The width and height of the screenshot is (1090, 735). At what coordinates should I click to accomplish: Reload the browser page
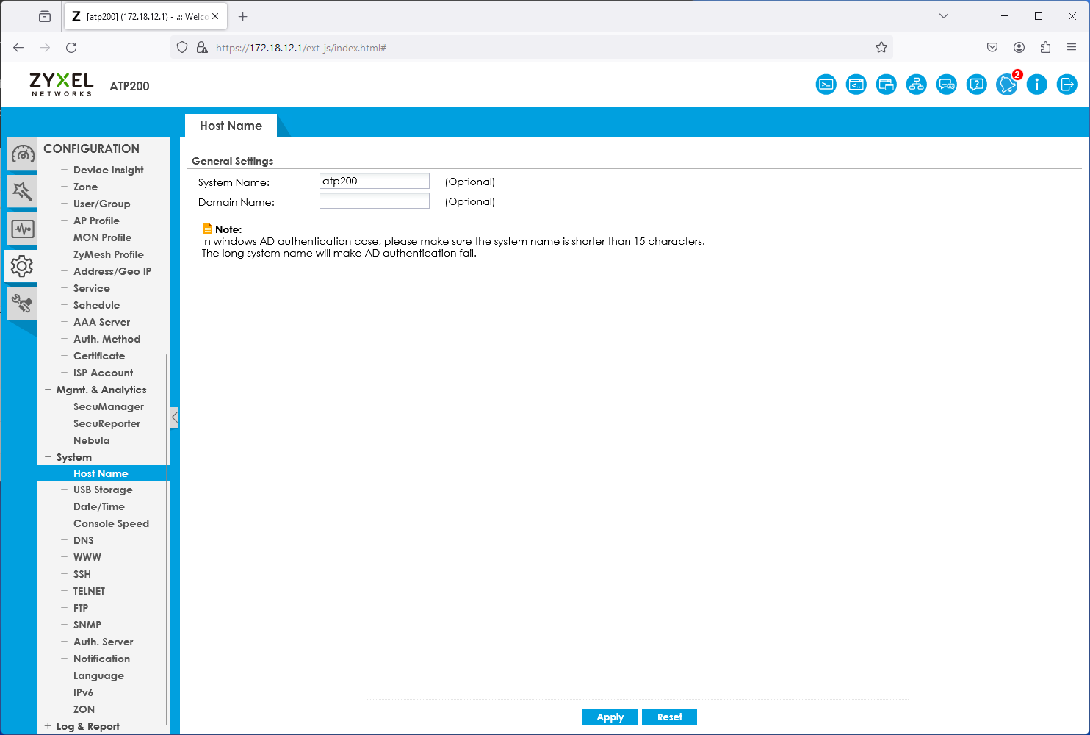tap(71, 48)
